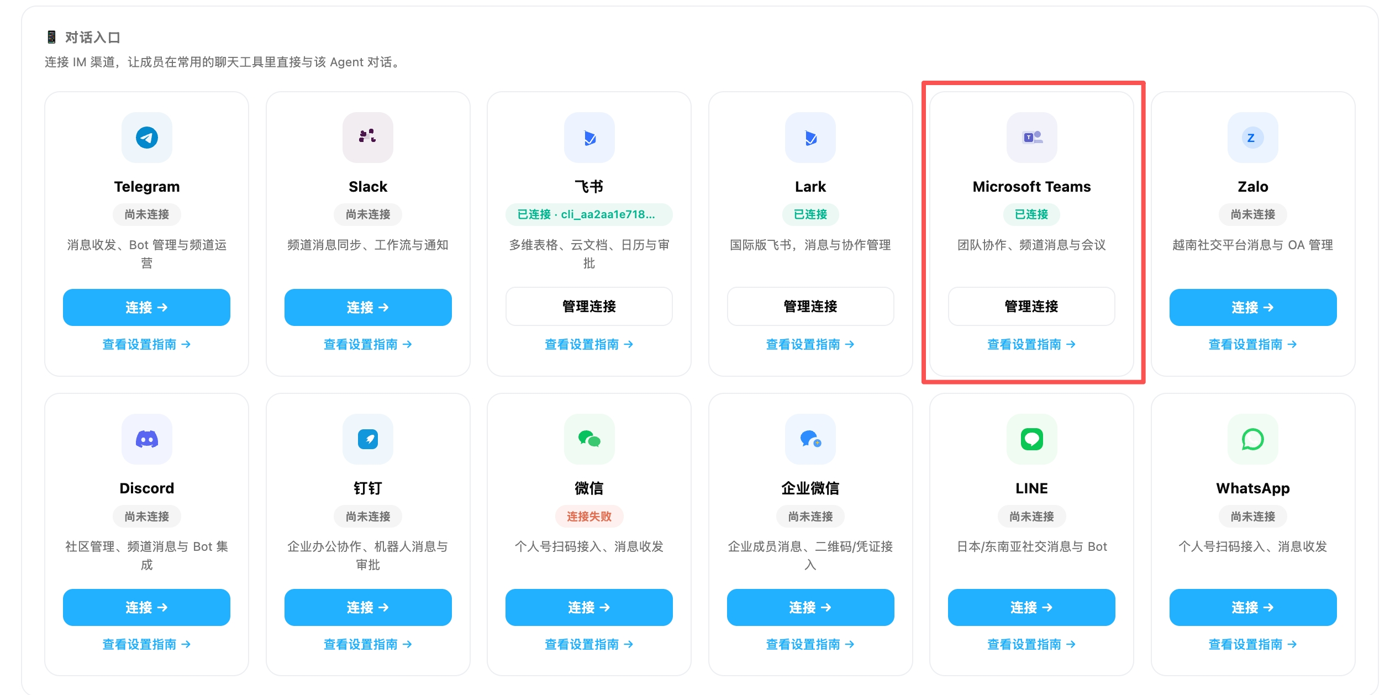The height and width of the screenshot is (695, 1390).
Task: Connect the Zalo channel
Action: point(1253,307)
